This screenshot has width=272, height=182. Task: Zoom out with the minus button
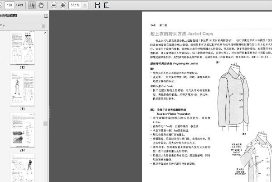tap(54, 5)
